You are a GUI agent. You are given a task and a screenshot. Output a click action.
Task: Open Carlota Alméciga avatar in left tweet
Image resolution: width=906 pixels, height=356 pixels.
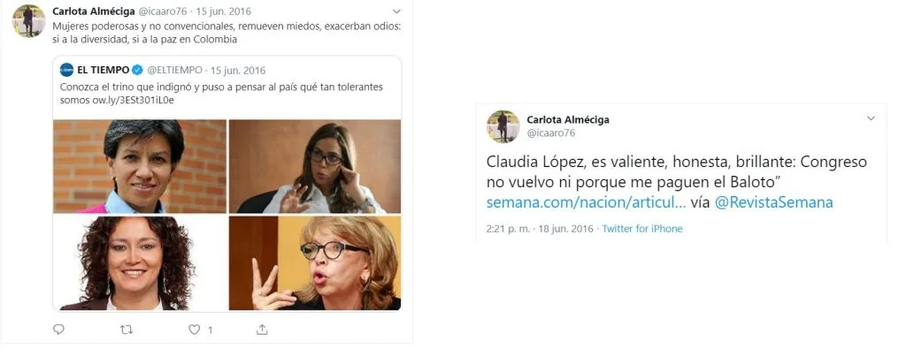pyautogui.click(x=29, y=21)
